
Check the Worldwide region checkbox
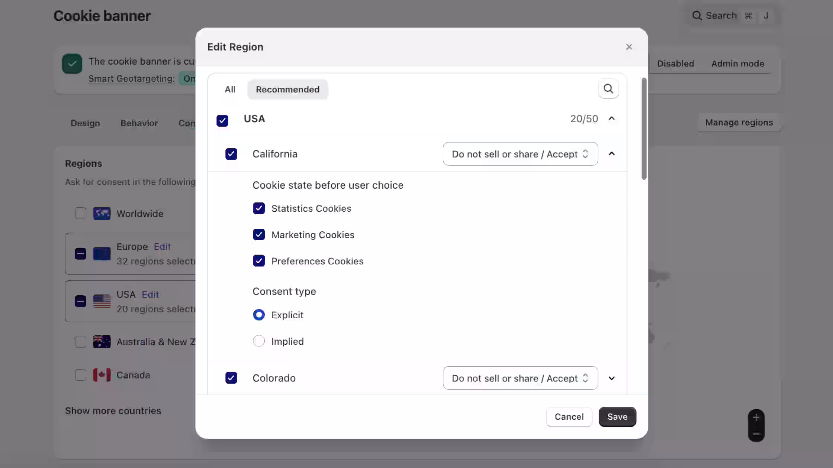pyautogui.click(x=80, y=214)
